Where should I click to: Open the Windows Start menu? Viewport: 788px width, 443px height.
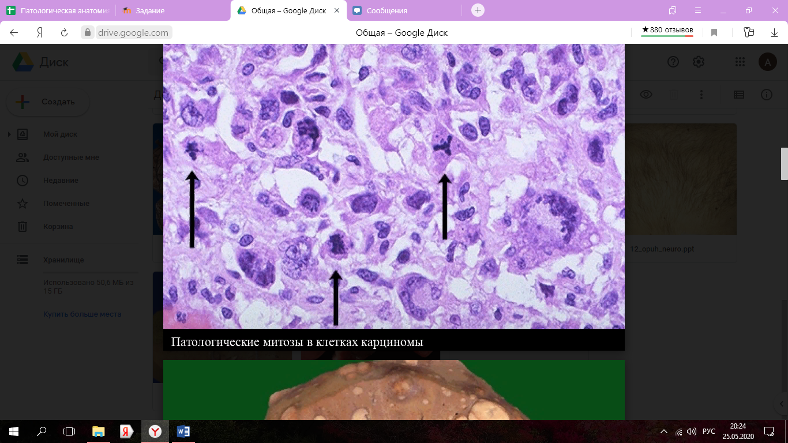[14, 431]
